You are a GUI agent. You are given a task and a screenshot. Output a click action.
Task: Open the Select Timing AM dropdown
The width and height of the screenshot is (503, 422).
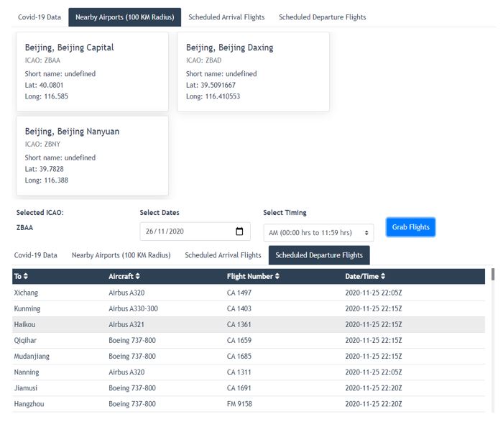pyautogui.click(x=318, y=233)
